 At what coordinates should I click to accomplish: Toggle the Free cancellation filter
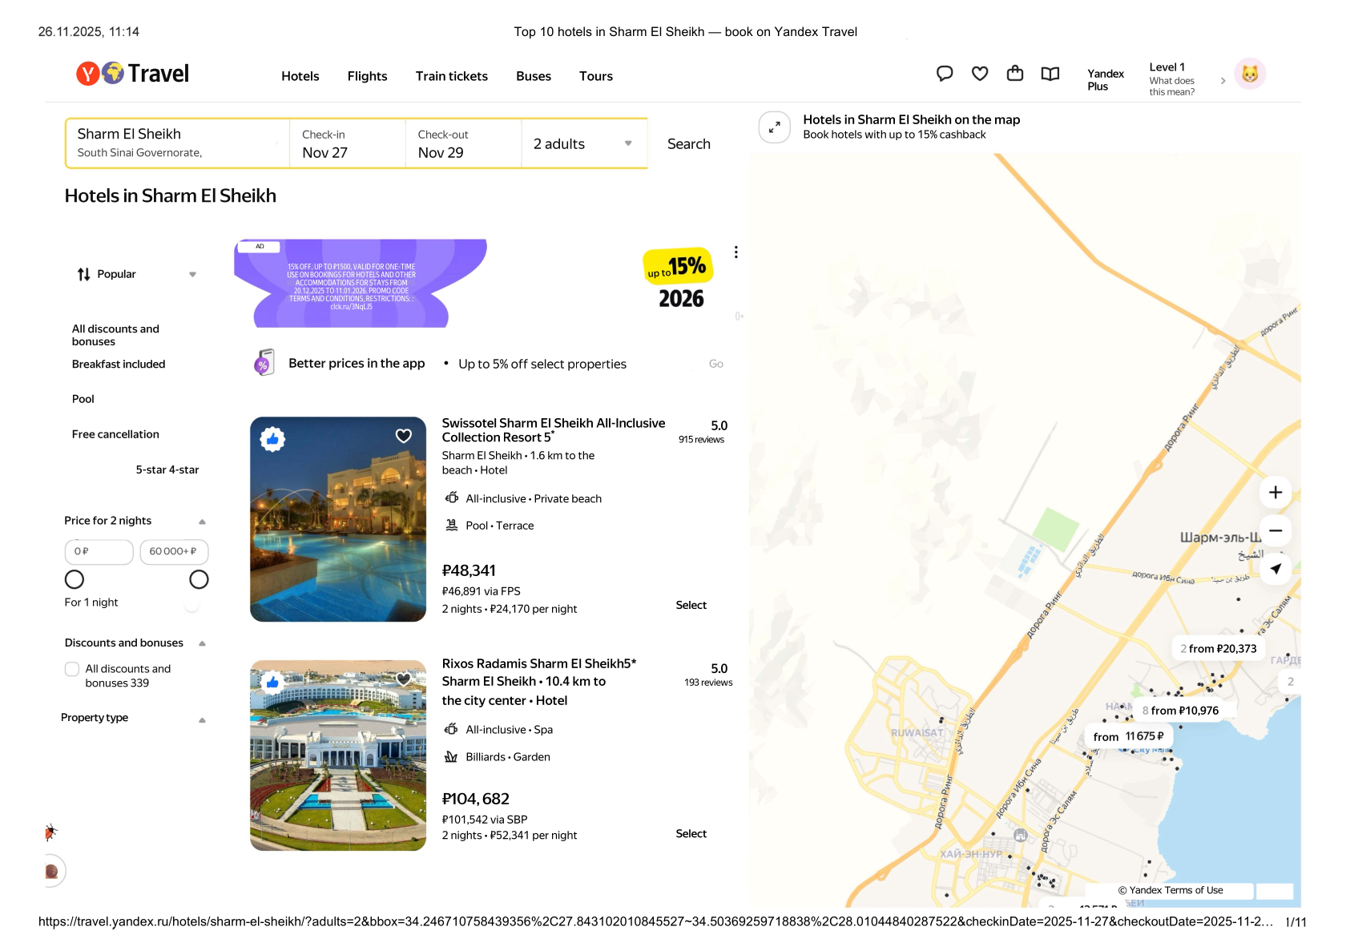pyautogui.click(x=115, y=434)
